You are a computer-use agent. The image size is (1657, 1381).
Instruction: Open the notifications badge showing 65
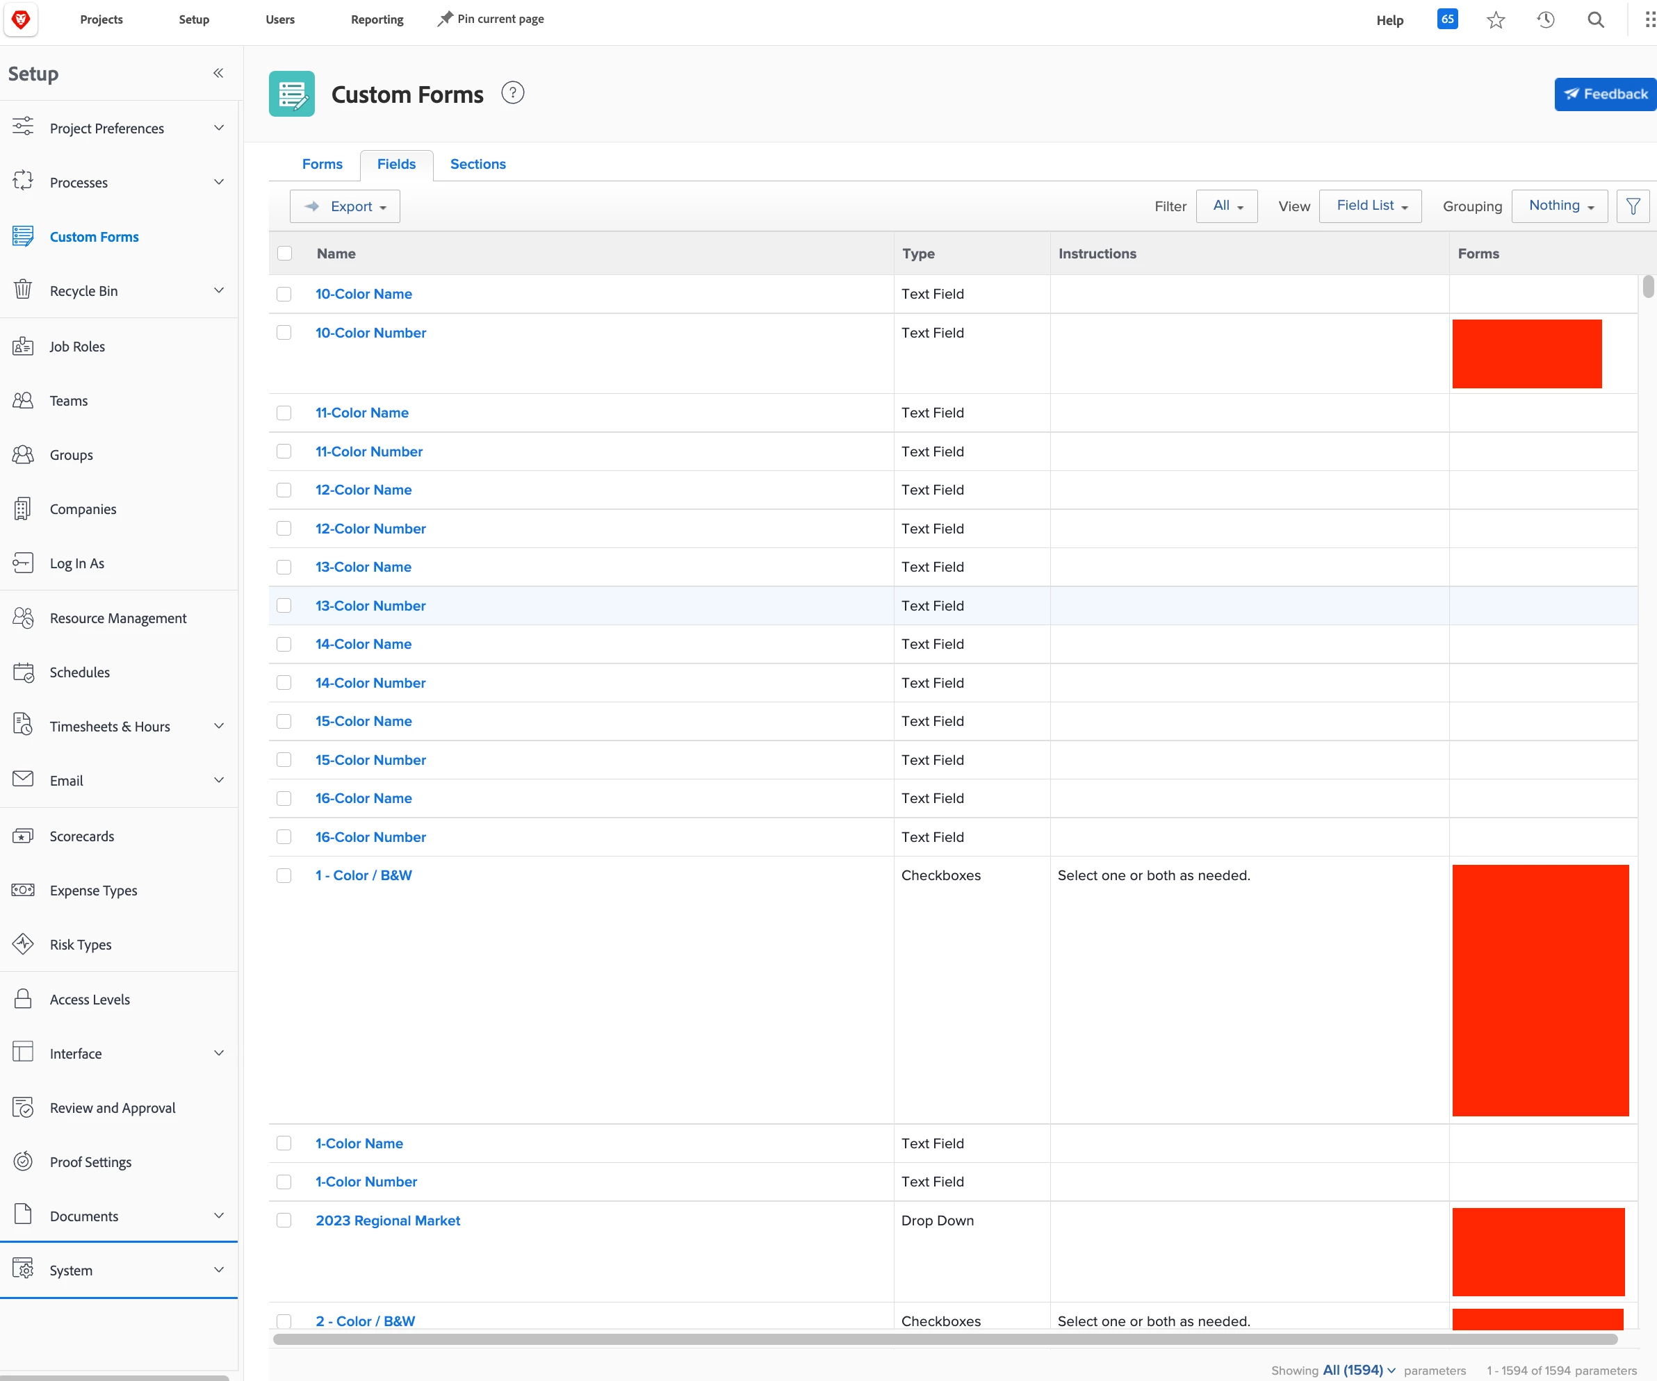(1447, 19)
